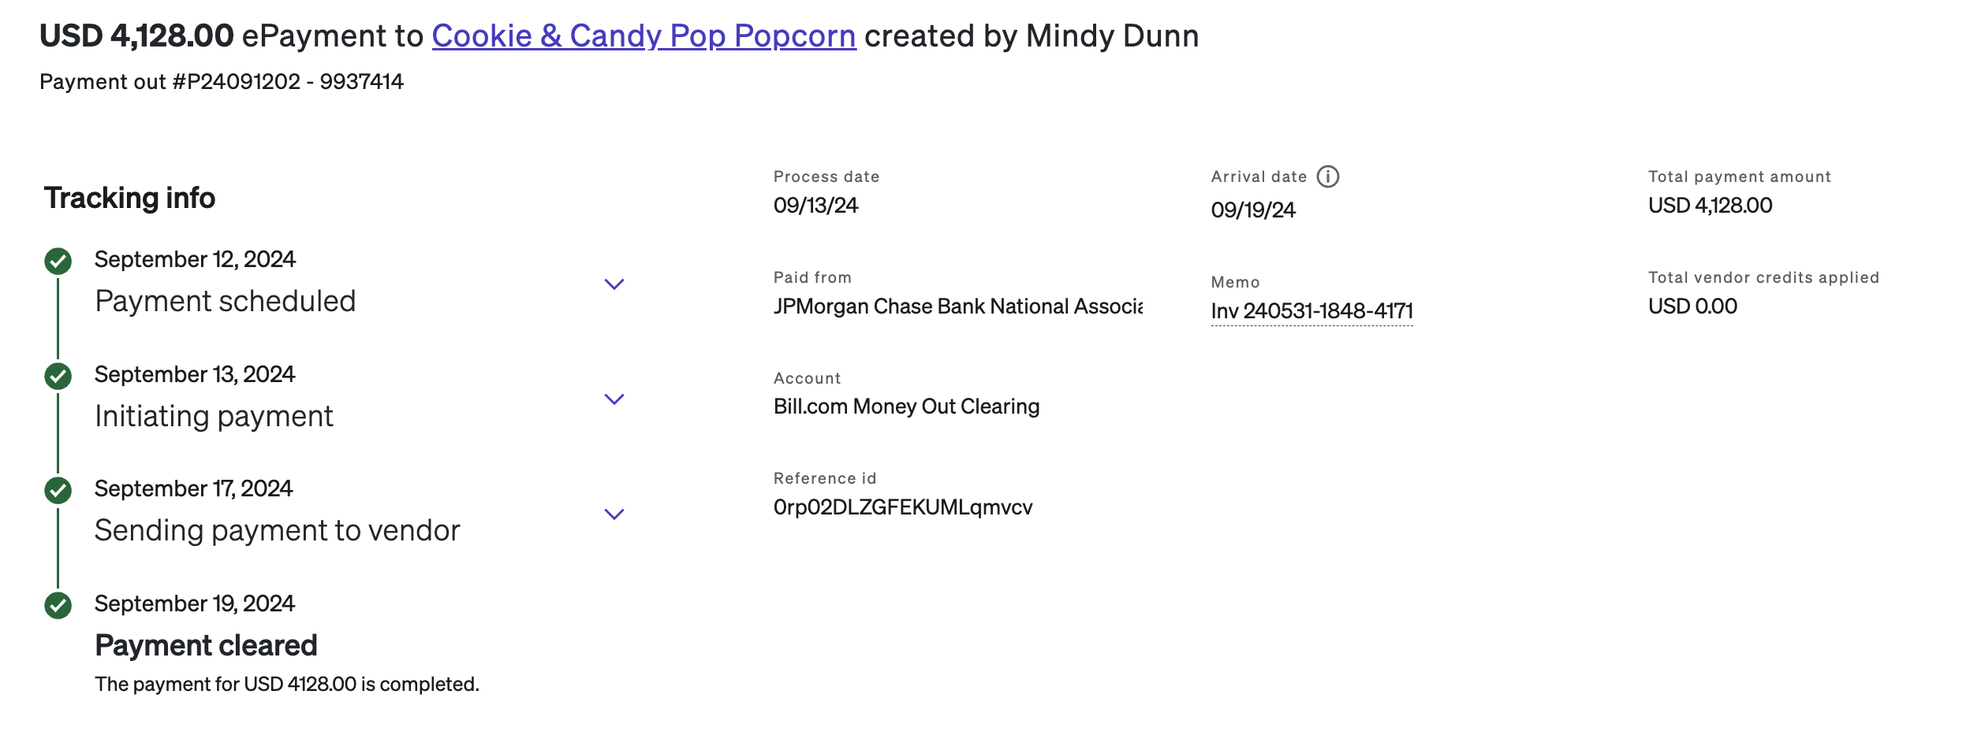
Task: Click the Initiating payment step title
Action: tap(214, 416)
